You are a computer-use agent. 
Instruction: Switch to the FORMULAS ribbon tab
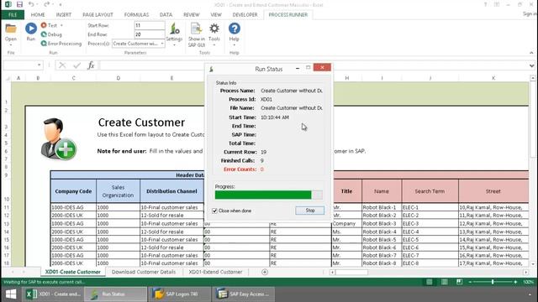click(x=136, y=15)
